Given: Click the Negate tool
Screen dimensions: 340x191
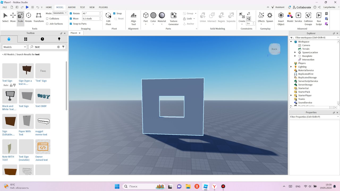Looking at the screenshot, I should click(x=221, y=18).
